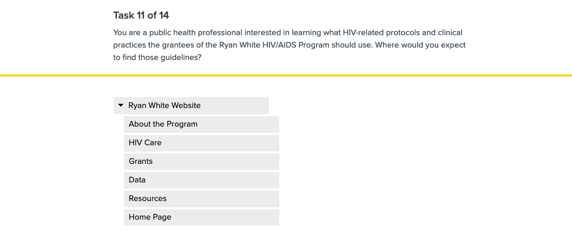572x246 pixels.
Task: Select the HIV Care category
Action: [x=145, y=143]
